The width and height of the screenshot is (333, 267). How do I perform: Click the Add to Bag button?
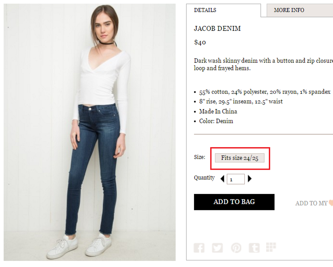tap(234, 202)
